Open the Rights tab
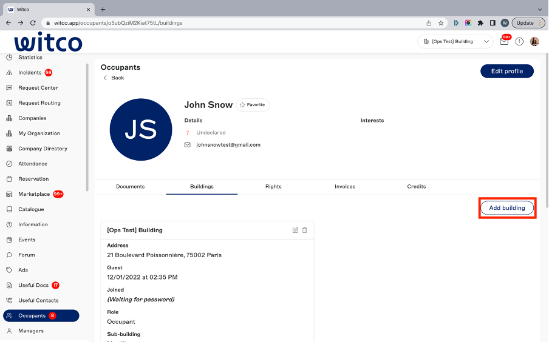This screenshot has height=342, width=549. 273,187
